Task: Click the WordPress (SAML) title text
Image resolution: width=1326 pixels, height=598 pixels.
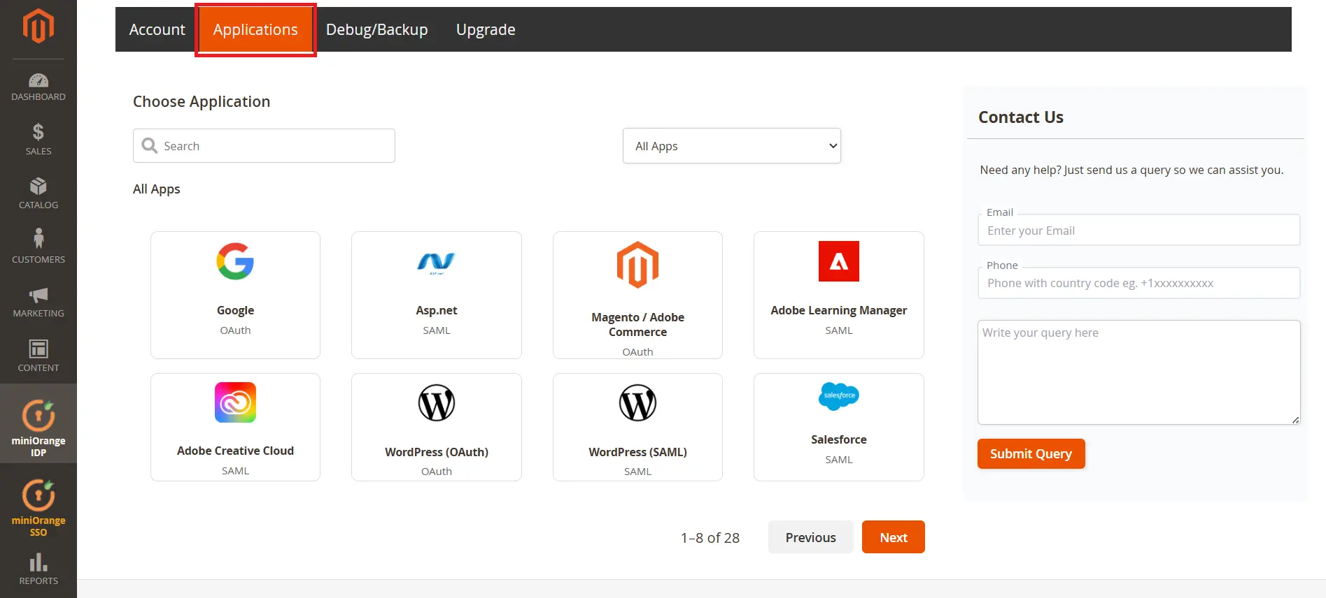Action: (x=637, y=452)
